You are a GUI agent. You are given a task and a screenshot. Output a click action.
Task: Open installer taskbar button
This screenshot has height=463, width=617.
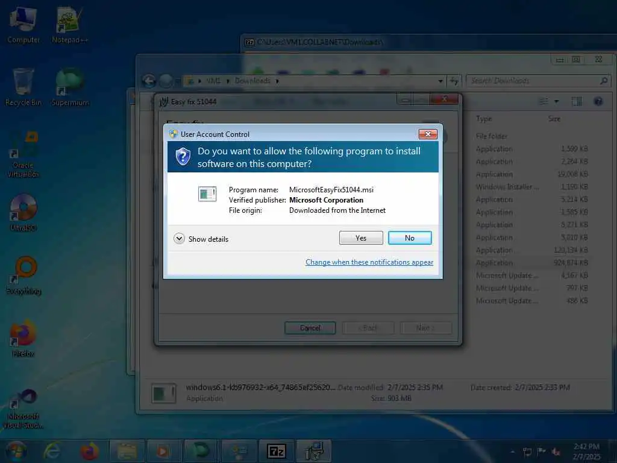[x=314, y=451]
